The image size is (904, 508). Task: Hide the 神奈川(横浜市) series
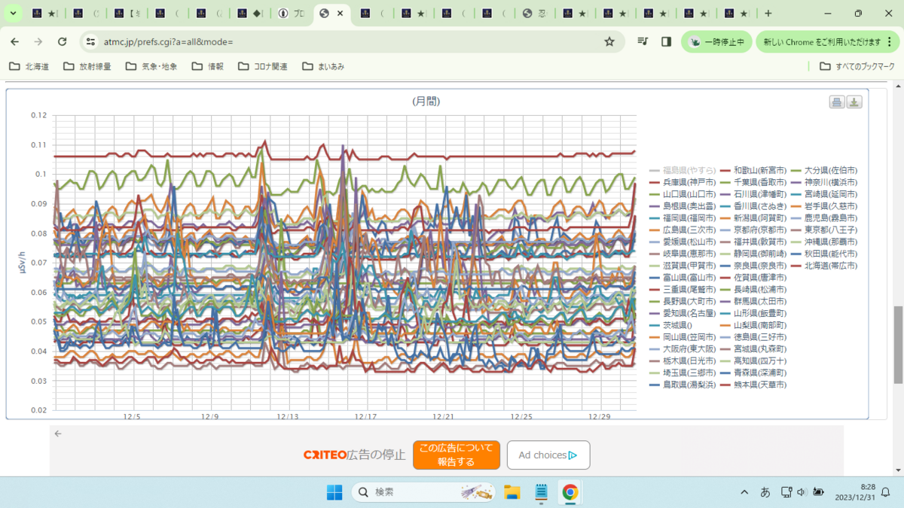point(823,183)
